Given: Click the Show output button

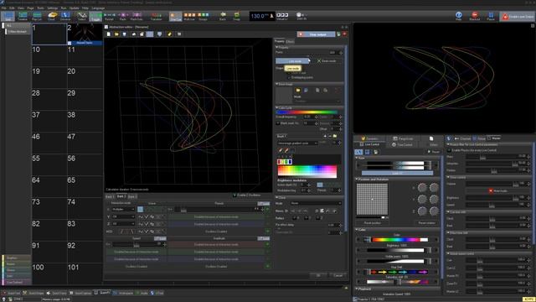Looking at the screenshot, I should coord(317,34).
